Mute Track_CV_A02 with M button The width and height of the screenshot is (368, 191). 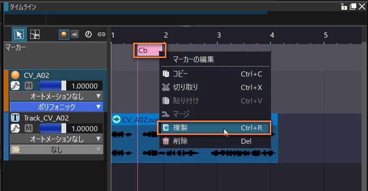28,128
